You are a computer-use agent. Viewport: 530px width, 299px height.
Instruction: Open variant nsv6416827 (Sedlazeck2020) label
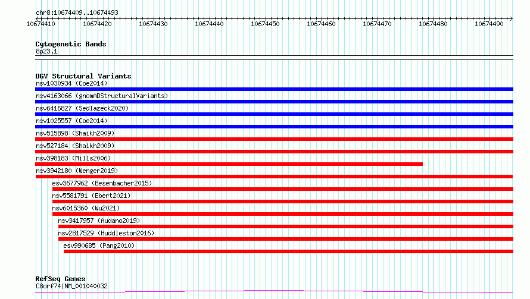pos(82,108)
